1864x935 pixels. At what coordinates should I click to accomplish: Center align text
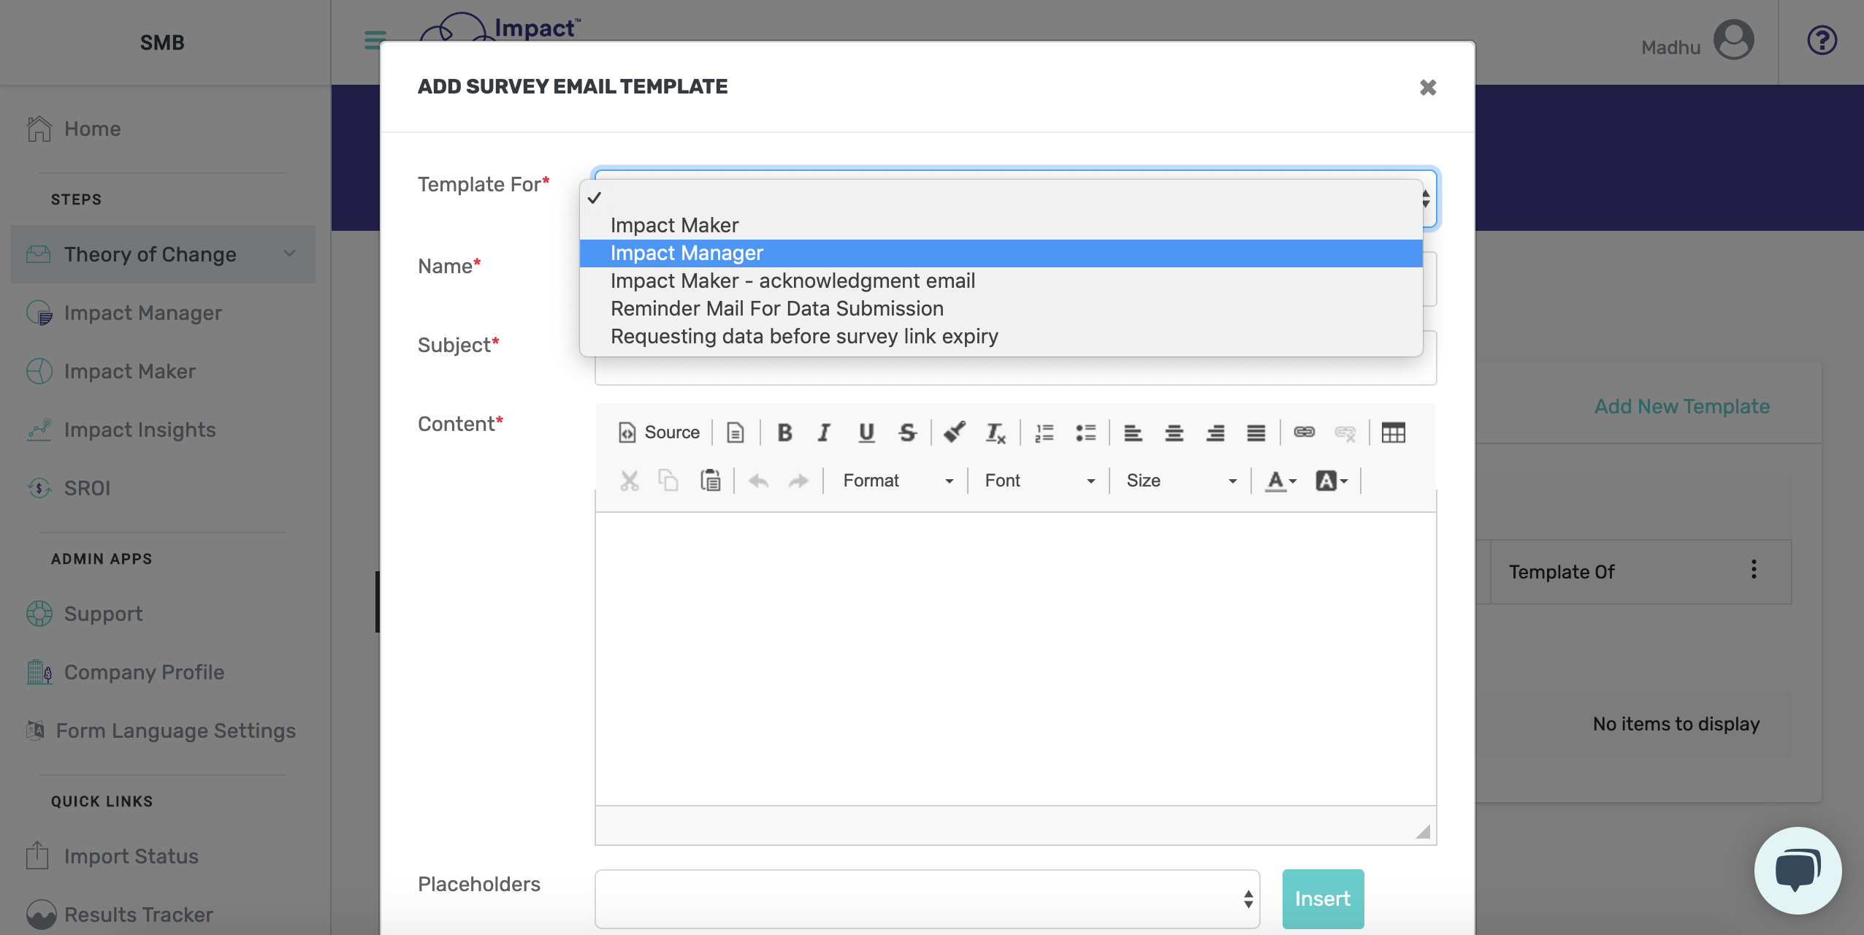[x=1174, y=432]
